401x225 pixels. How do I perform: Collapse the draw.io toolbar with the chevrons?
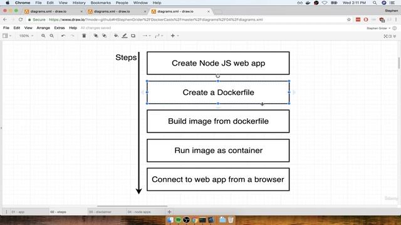point(395,36)
